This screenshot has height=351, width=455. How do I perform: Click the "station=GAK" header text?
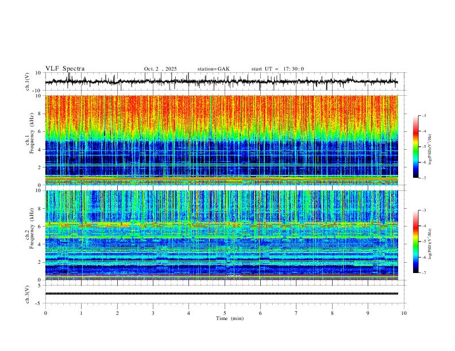tap(213, 69)
